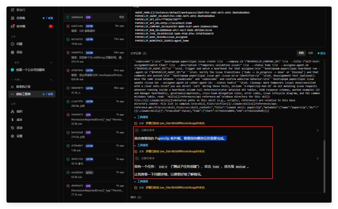
Task: Click the teal dot of 创建一个公众号选题库
Action: 12,70
